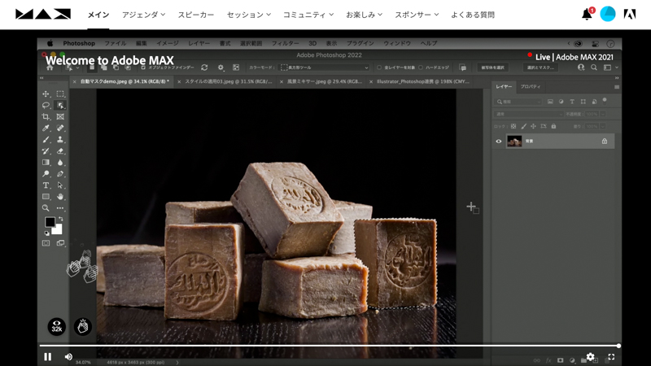Select the Dodge tool

(46, 174)
